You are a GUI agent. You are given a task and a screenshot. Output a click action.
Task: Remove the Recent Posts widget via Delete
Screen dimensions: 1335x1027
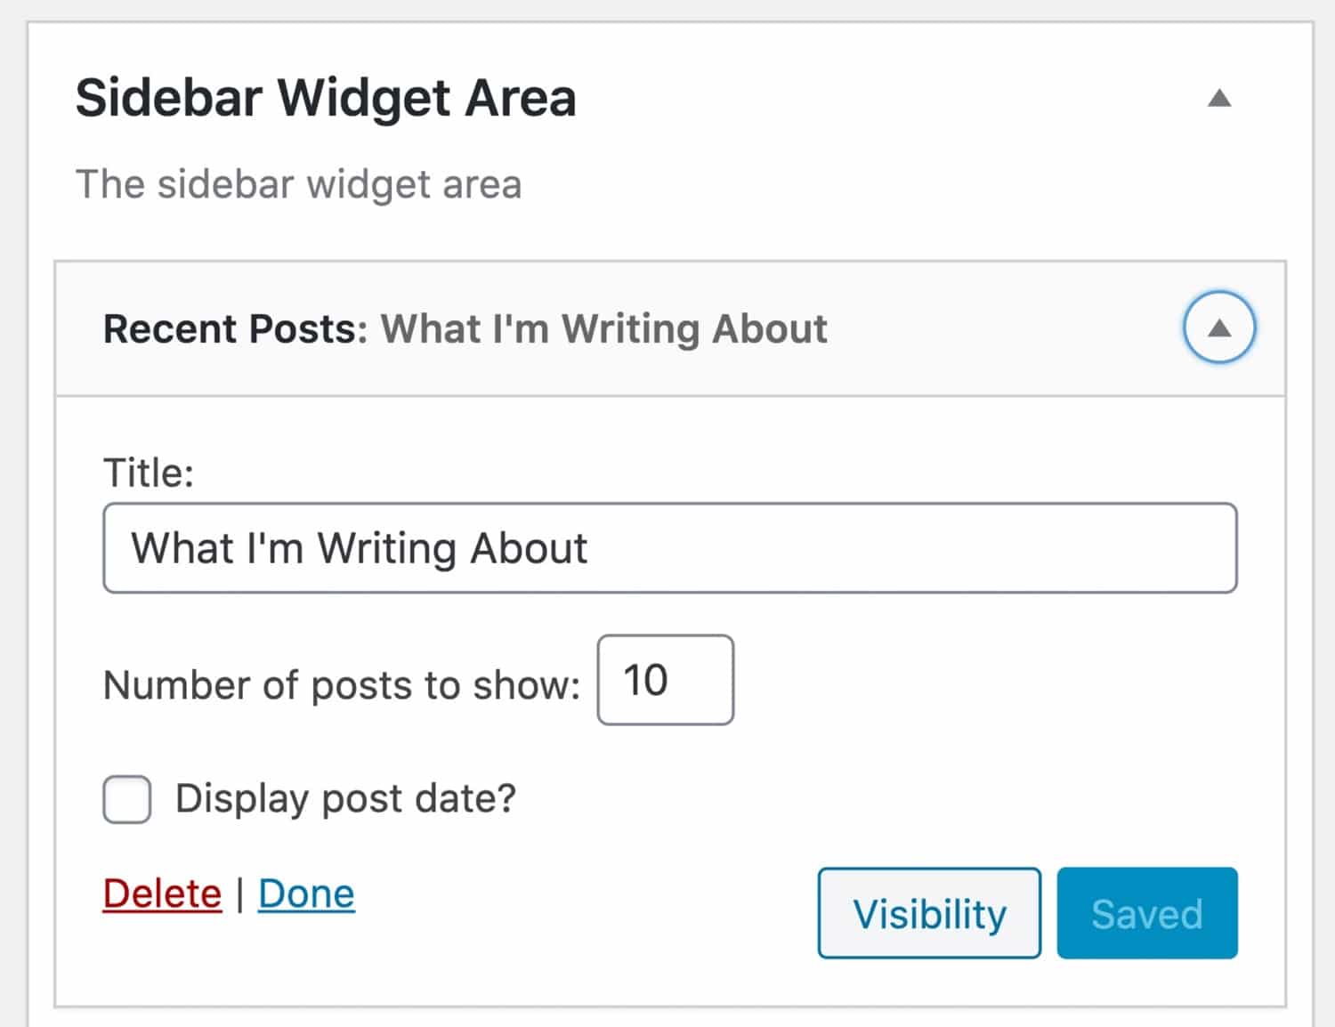tap(161, 893)
